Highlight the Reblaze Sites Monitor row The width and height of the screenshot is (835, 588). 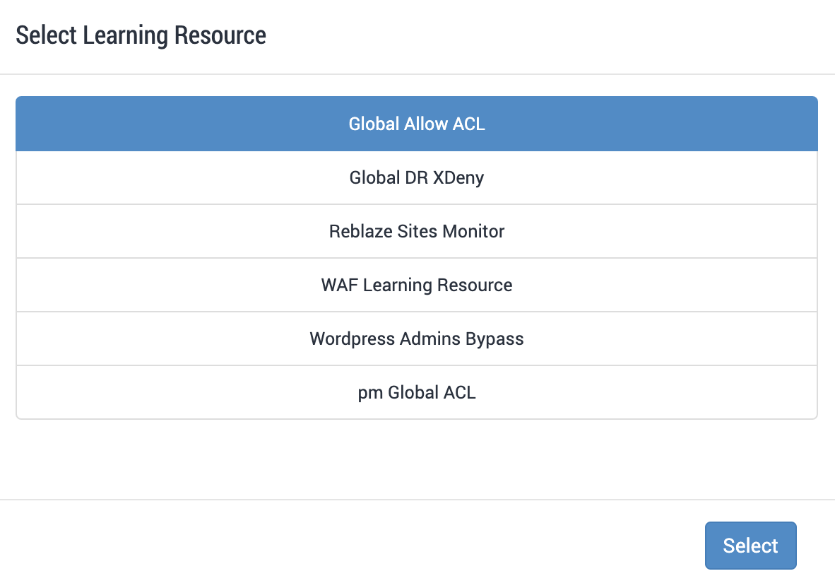417,231
